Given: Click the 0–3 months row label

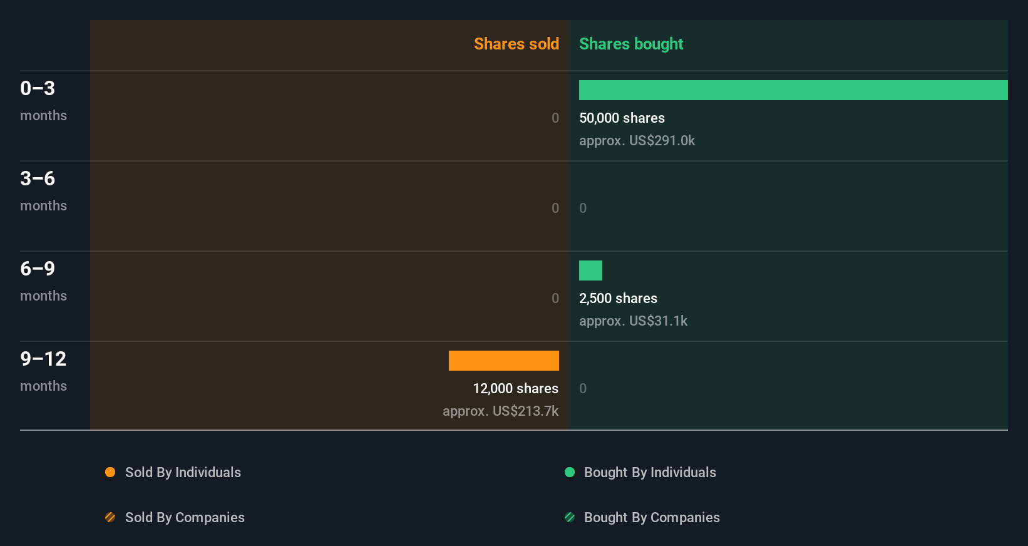Looking at the screenshot, I should coord(43,101).
